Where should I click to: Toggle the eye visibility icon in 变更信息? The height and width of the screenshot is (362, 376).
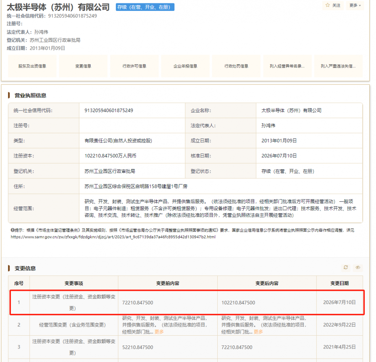358,267
